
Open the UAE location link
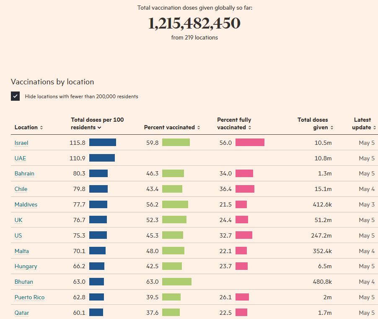(20, 158)
